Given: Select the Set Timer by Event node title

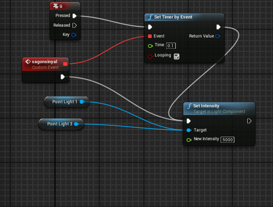Looking at the screenshot, I should point(173,17).
